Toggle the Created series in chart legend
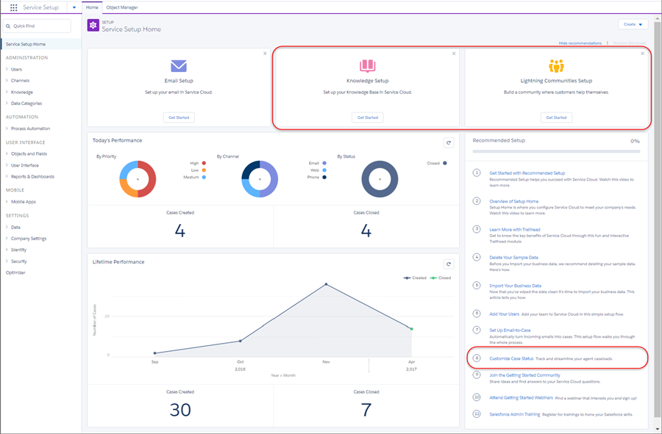The height and width of the screenshot is (434, 662). coord(415,278)
